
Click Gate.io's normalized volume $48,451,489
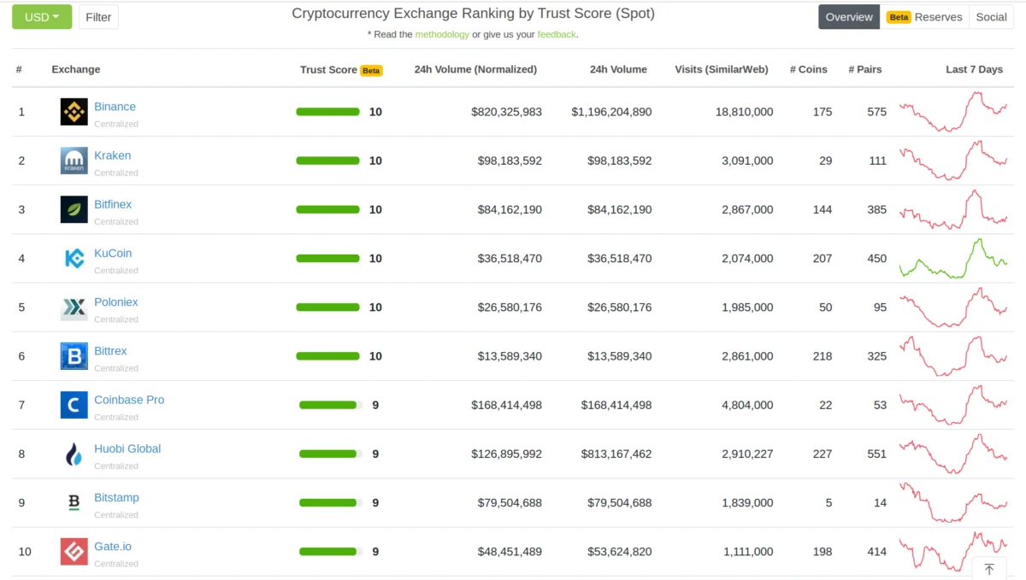coord(510,551)
